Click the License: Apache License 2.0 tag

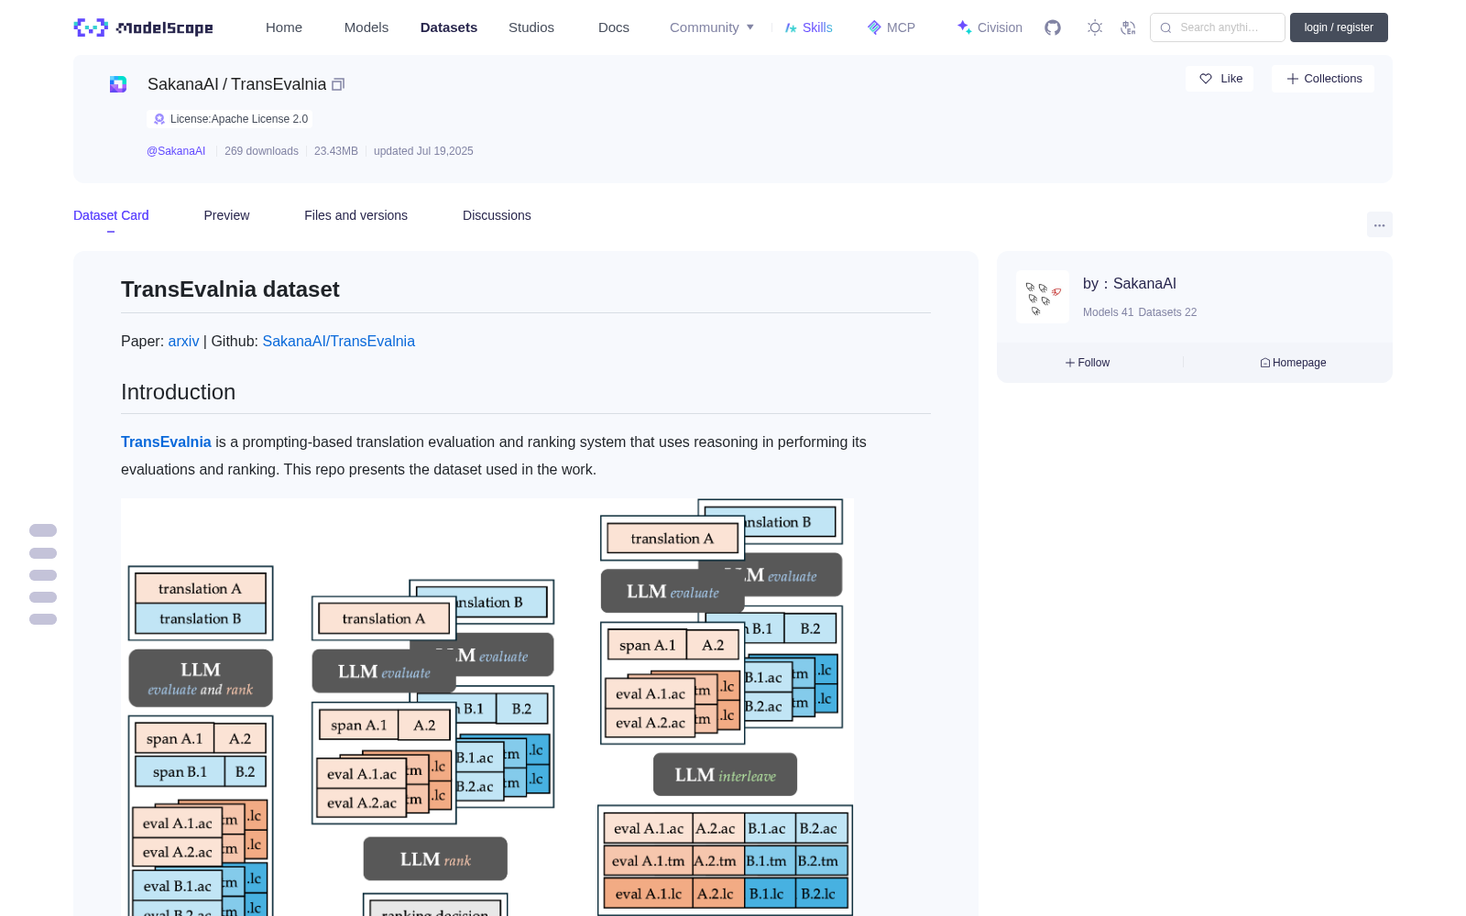coord(230,119)
